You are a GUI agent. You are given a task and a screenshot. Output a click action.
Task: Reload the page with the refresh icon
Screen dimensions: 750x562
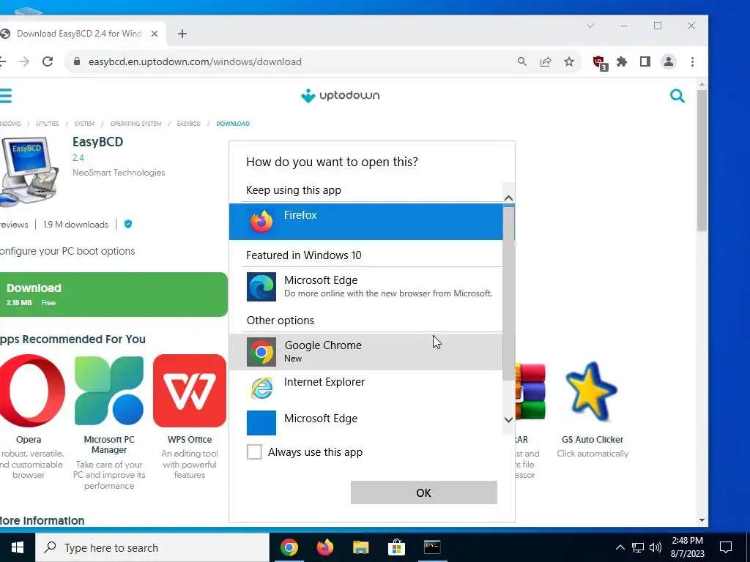tap(48, 61)
